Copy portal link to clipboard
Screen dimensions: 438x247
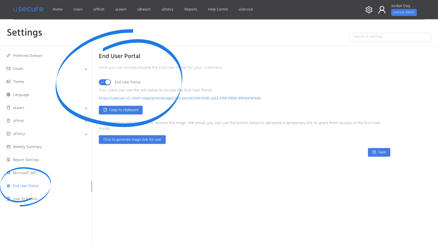(121, 110)
